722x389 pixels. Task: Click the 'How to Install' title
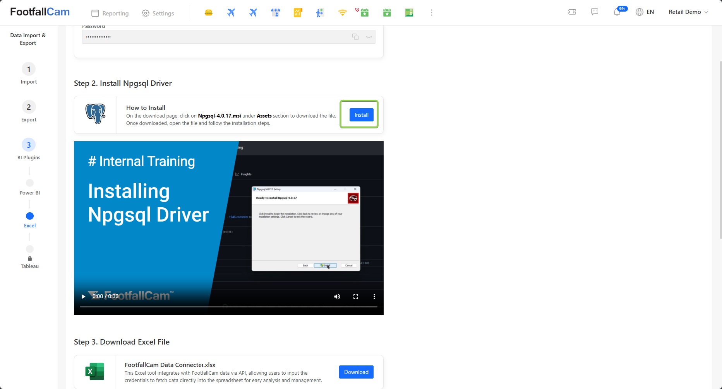coord(146,107)
